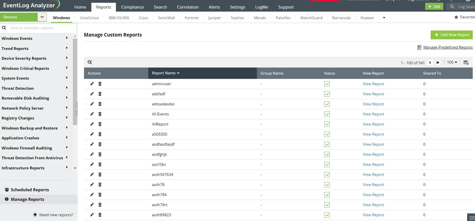Jump to last page of reports

point(438,62)
